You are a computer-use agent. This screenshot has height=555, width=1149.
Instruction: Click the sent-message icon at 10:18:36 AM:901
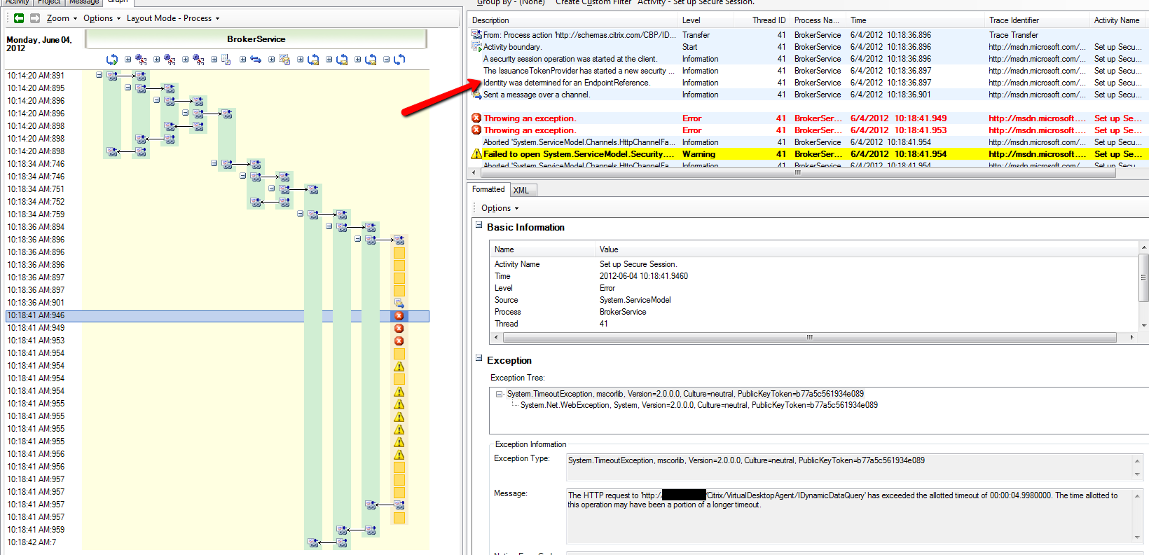[x=399, y=303]
